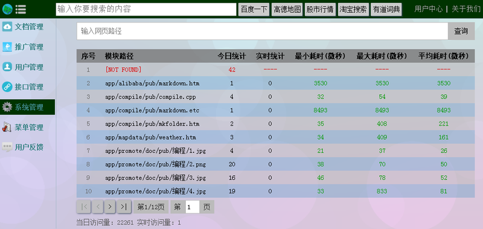This screenshot has width=483, height=229.
Task: Click max time 54 for compile.cpp row
Action: coord(382,97)
